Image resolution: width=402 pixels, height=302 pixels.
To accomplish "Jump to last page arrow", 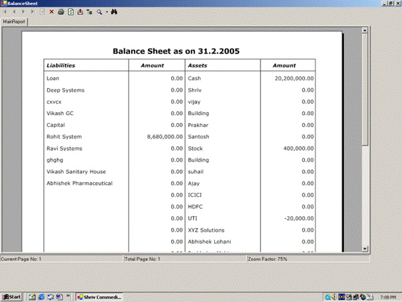I will (x=33, y=12).
